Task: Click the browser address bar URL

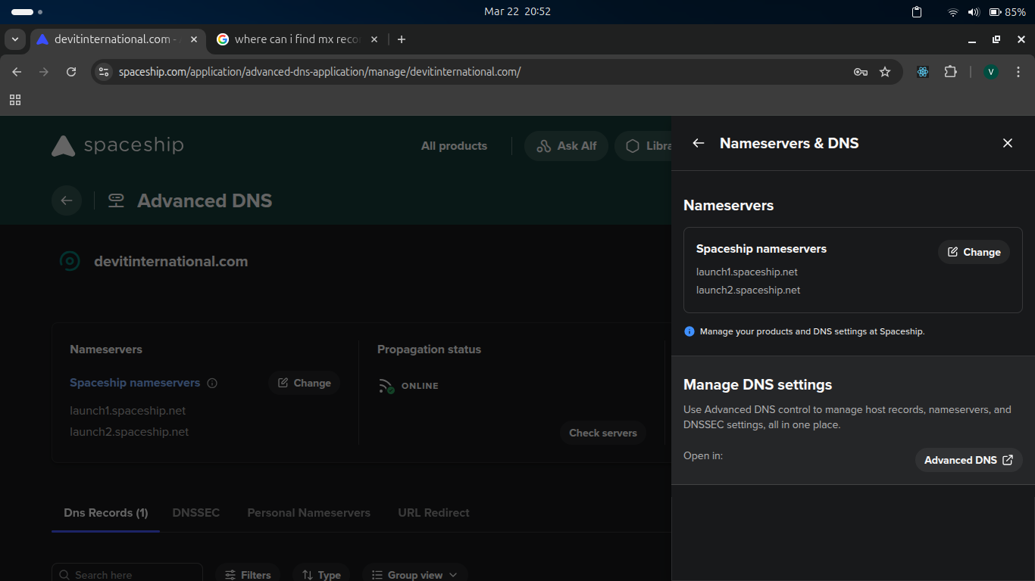Action: click(320, 72)
